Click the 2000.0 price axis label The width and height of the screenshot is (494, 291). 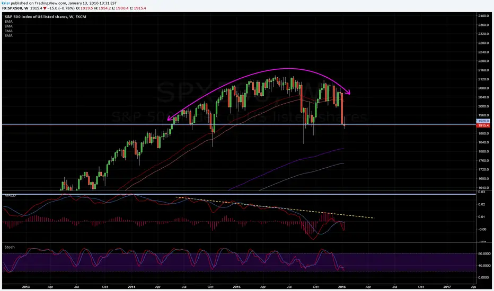(x=483, y=106)
